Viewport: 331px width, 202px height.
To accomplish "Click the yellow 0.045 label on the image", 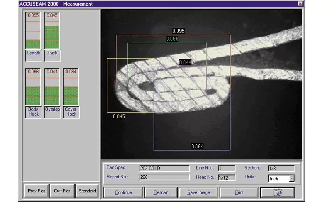I will pyautogui.click(x=119, y=116).
